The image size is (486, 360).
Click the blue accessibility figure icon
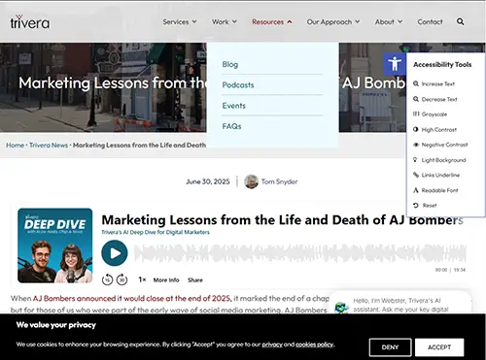point(395,64)
